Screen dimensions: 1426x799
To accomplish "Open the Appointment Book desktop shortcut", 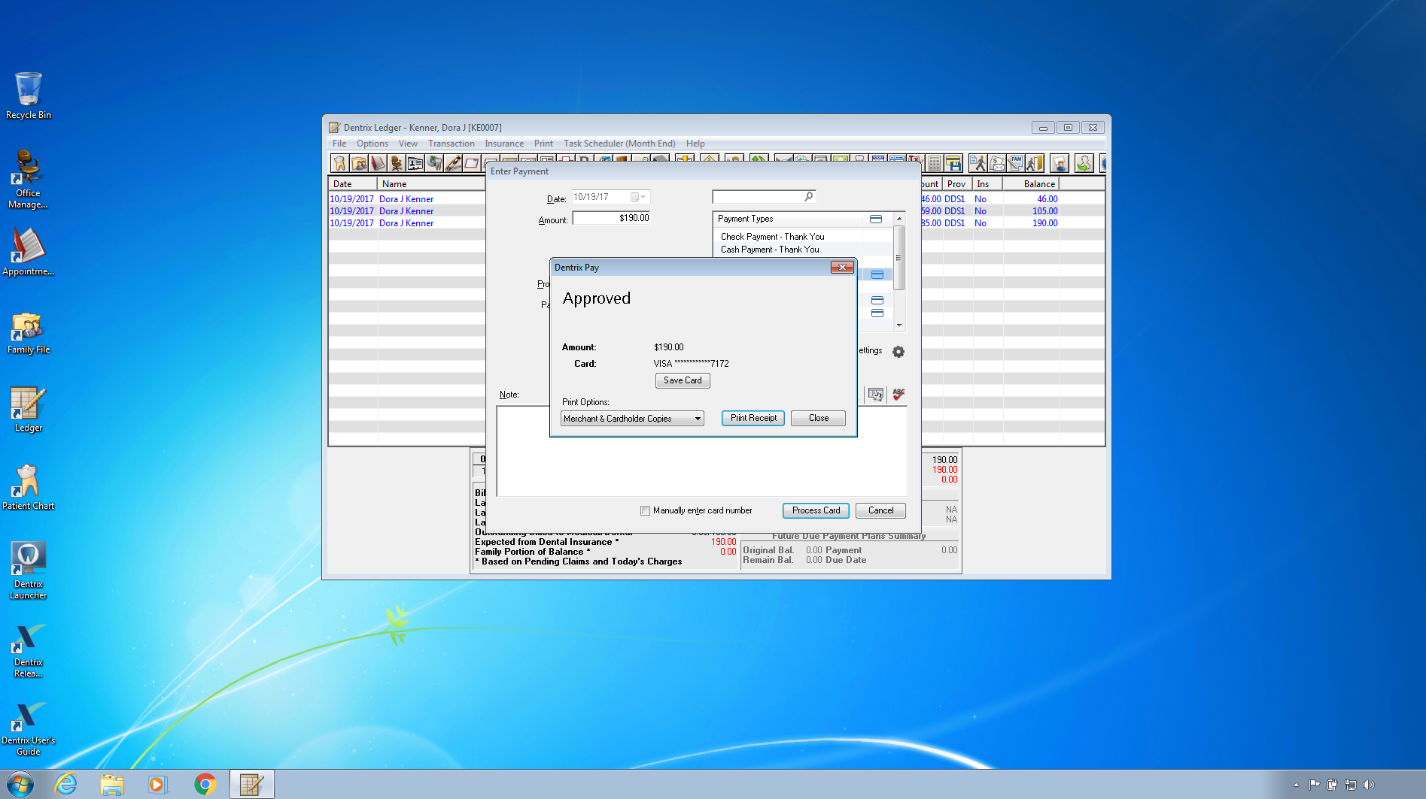I will [x=28, y=252].
